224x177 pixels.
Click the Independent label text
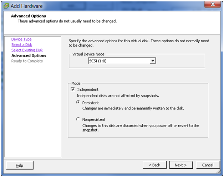tap(88, 90)
